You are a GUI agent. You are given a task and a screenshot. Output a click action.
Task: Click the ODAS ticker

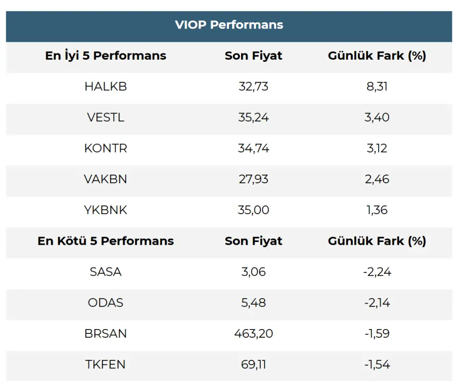pyautogui.click(x=105, y=303)
